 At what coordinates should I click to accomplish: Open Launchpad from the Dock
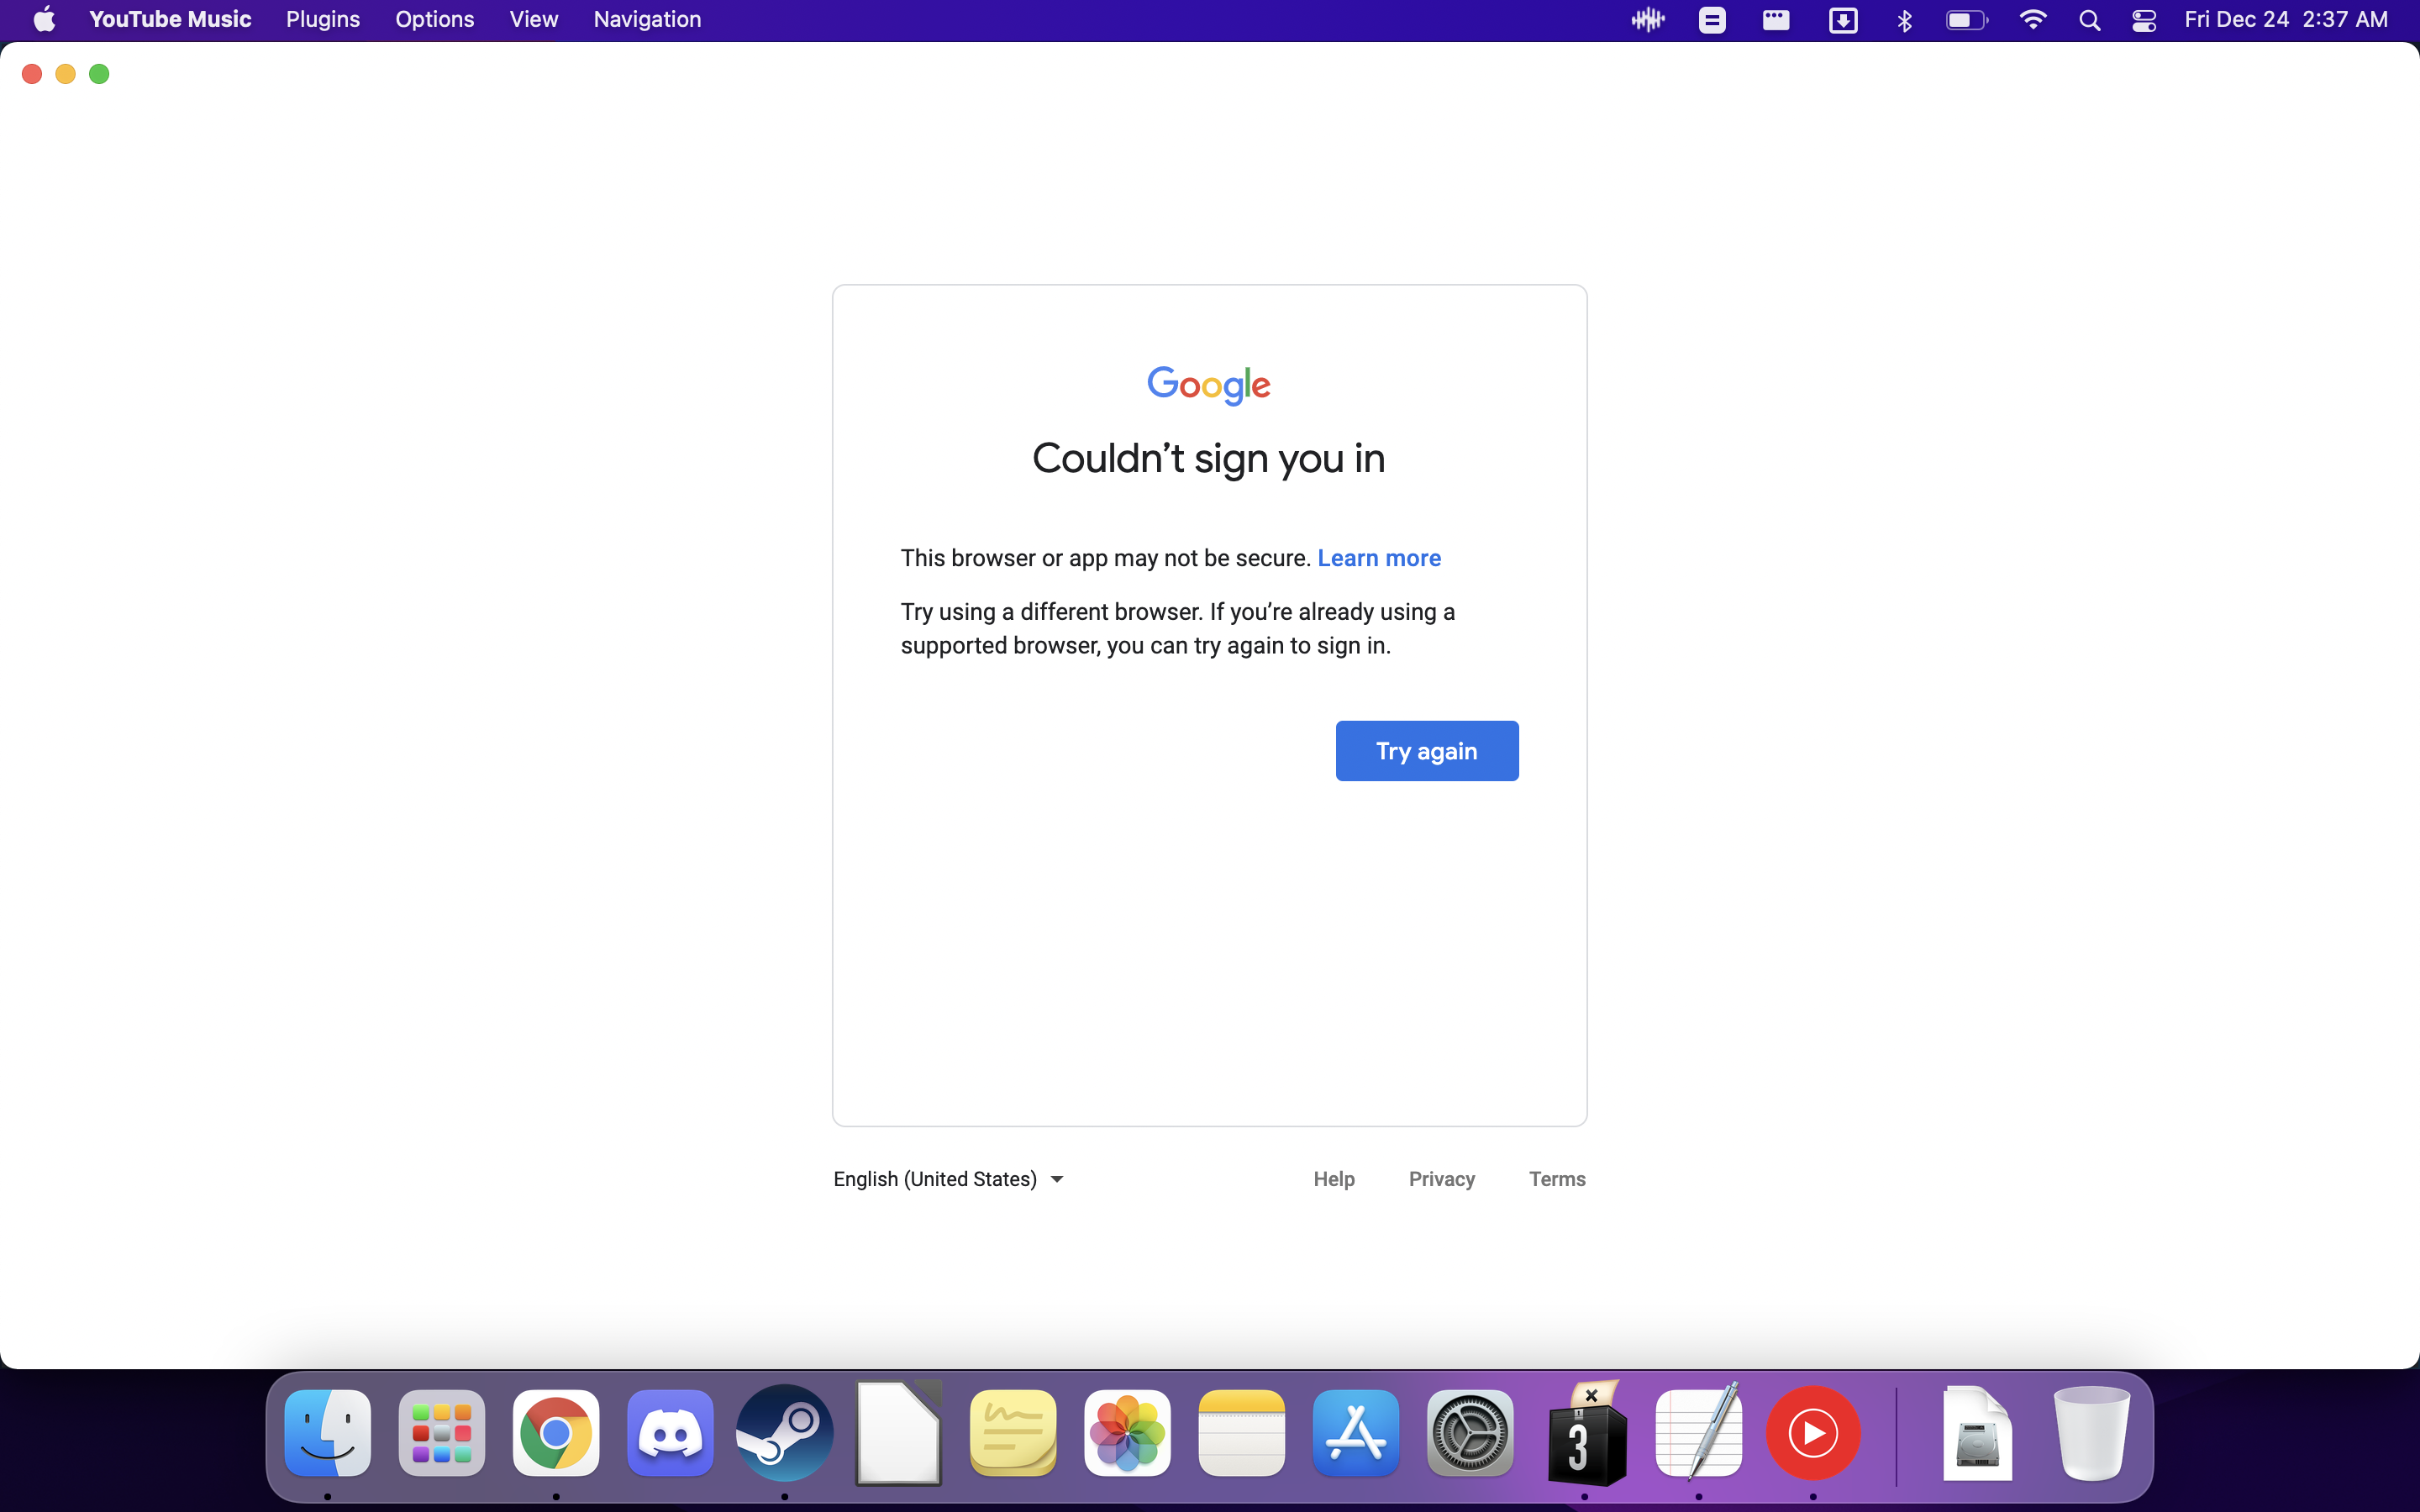442,1433
